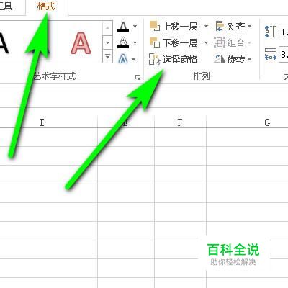This screenshot has height=288, width=288.
Task: Expand the 旋转 dropdown arrow
Action: [249, 59]
